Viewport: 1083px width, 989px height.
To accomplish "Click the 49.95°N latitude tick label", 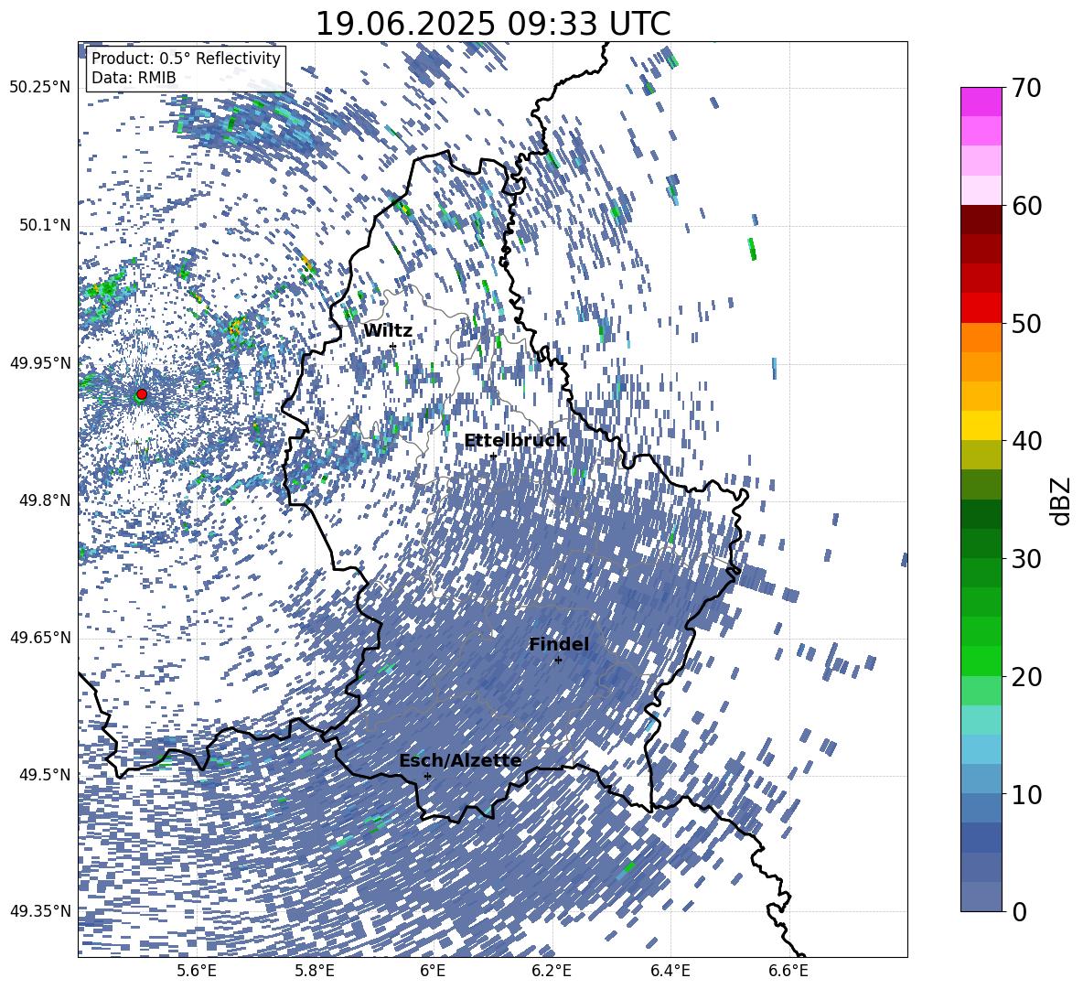I will pos(41,363).
